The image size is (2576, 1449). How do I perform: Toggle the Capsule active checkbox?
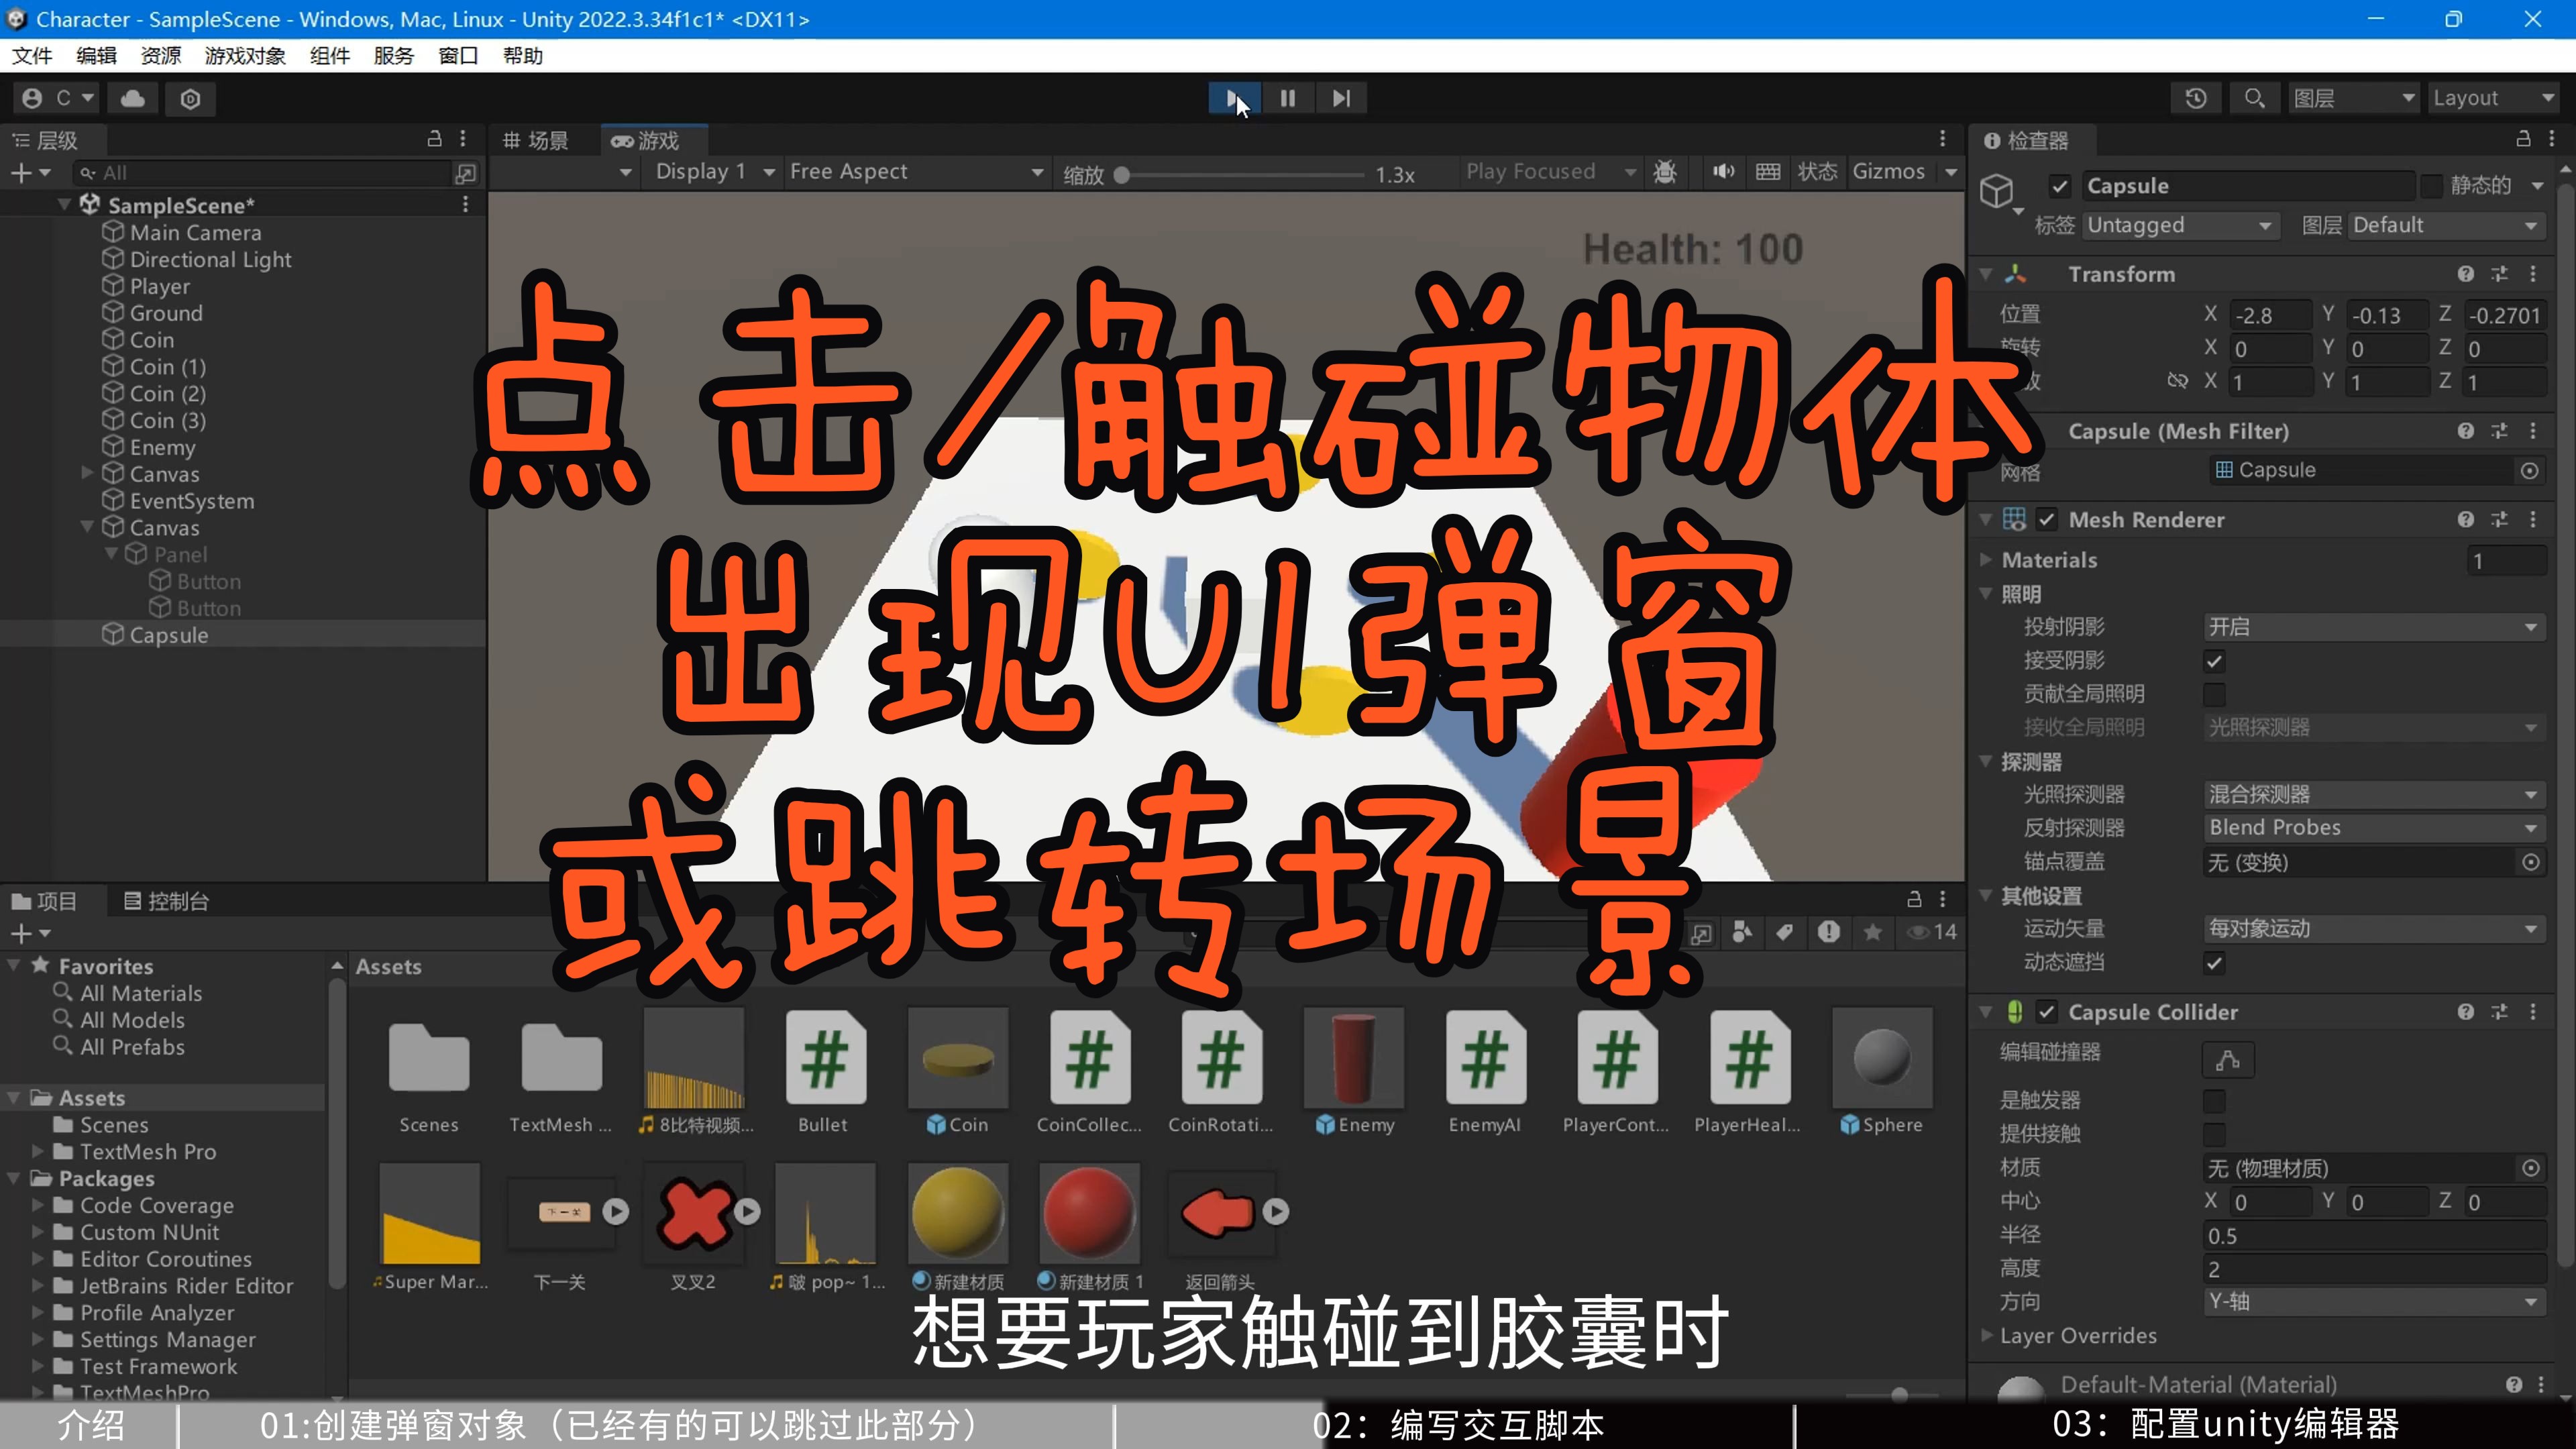[2059, 186]
